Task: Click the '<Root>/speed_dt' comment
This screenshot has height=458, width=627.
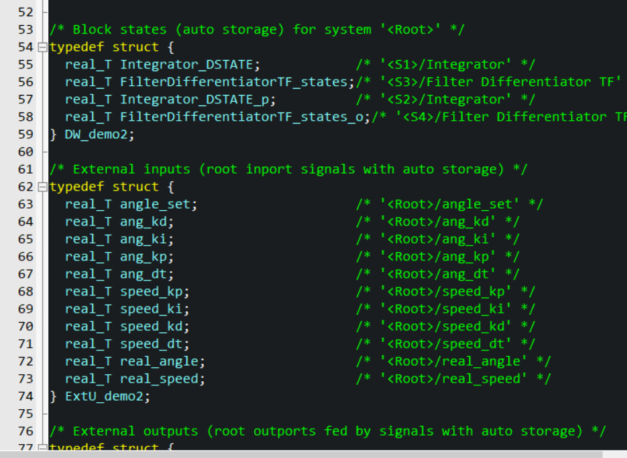Action: click(445, 343)
